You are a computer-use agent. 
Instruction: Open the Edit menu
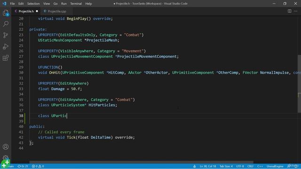[x=21, y=4]
